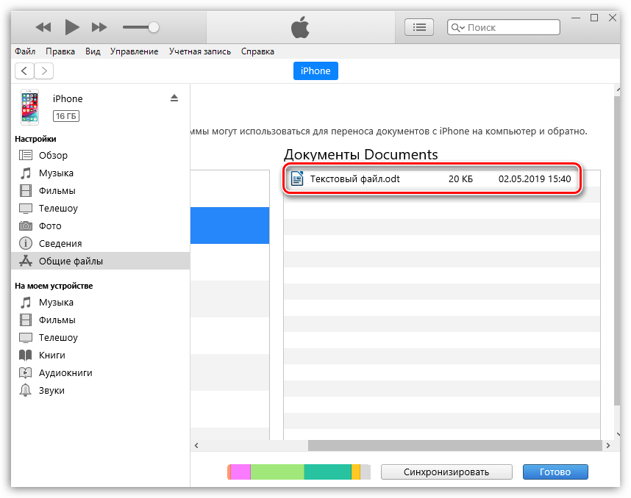Click the Синхронизировать button
This screenshot has height=498, width=631.
[x=446, y=472]
